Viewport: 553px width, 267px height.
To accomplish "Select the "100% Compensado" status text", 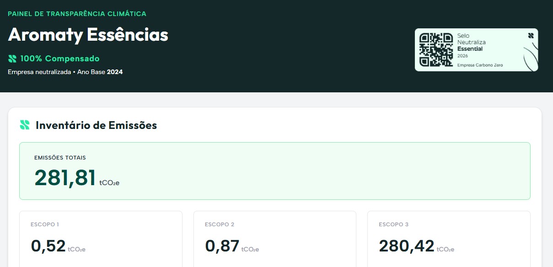I will coord(59,59).
